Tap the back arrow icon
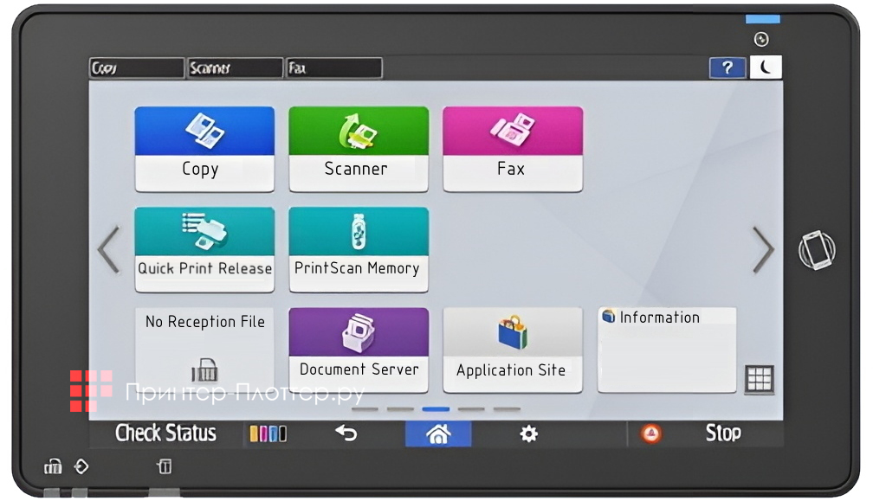This screenshot has width=873, height=501. coord(346,434)
